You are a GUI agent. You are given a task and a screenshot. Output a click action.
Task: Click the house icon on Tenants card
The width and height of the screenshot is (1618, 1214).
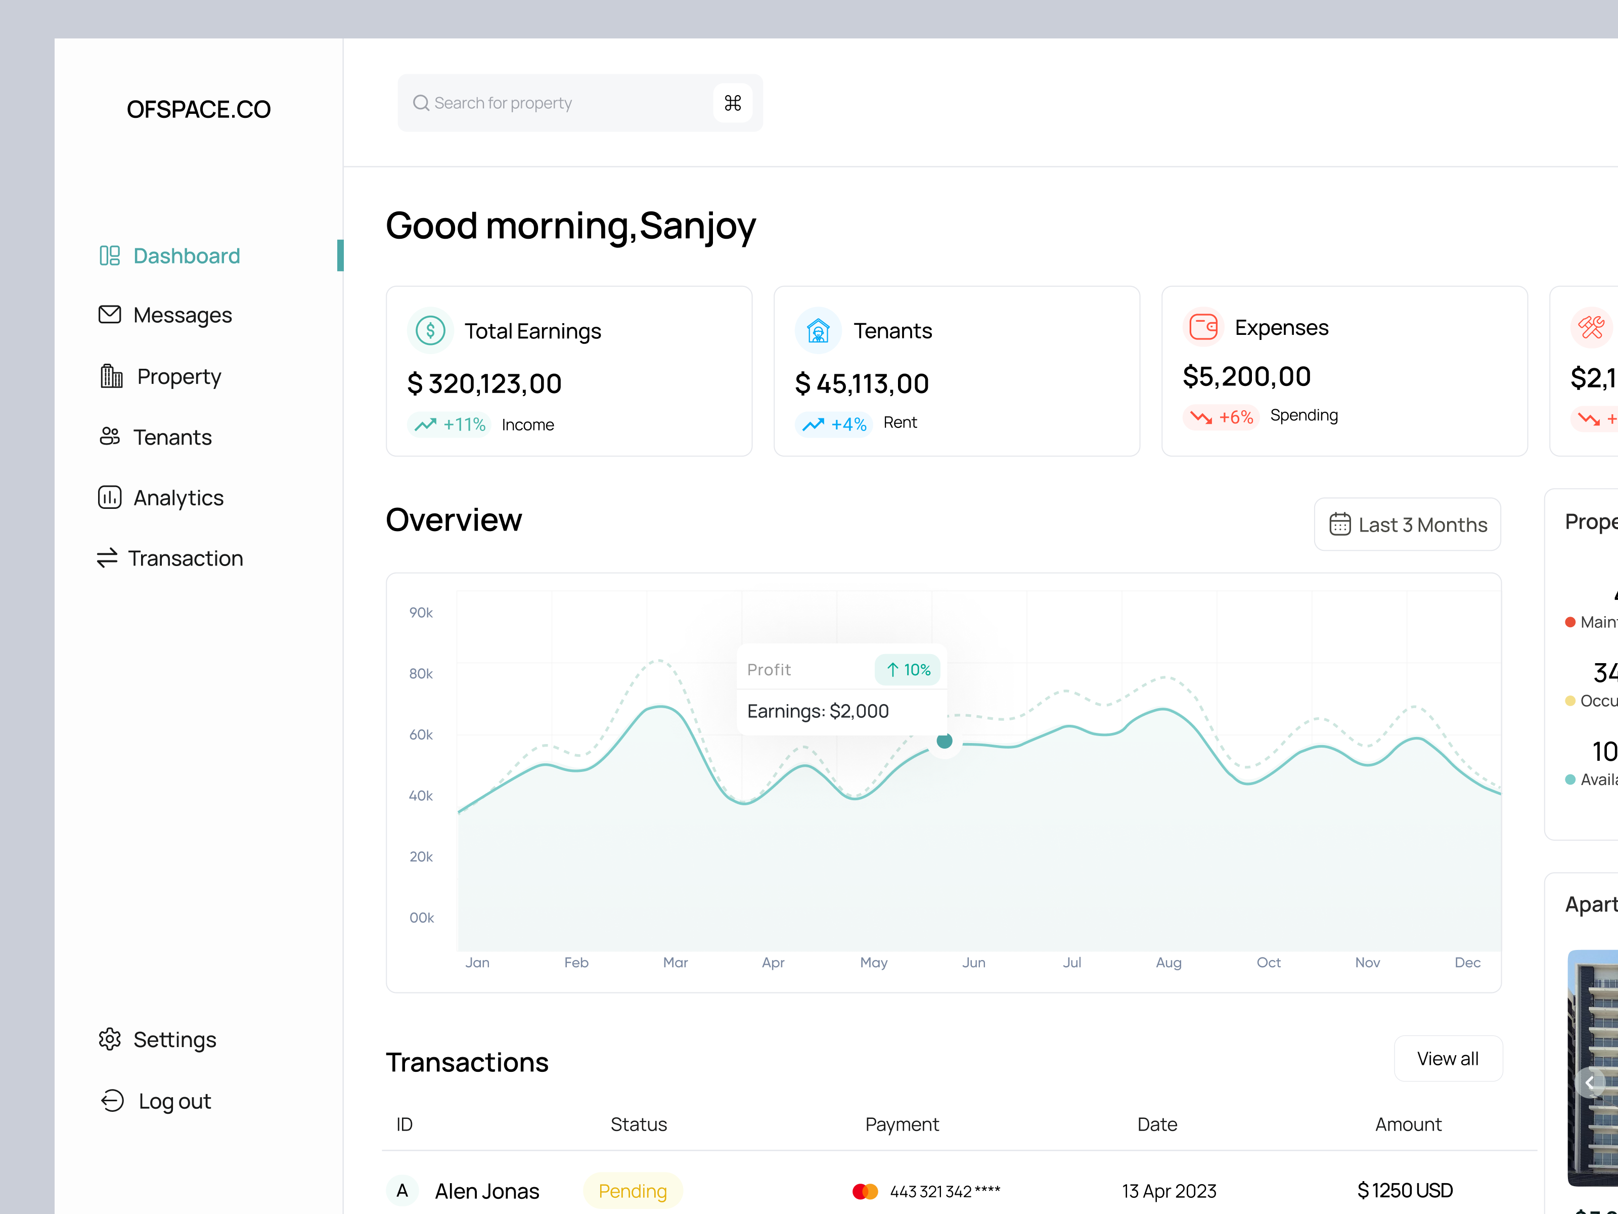point(818,330)
